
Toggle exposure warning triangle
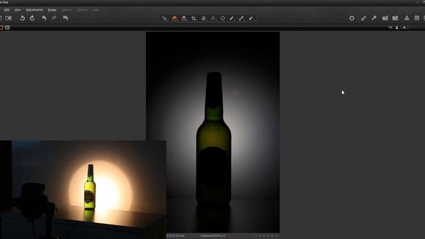406,18
